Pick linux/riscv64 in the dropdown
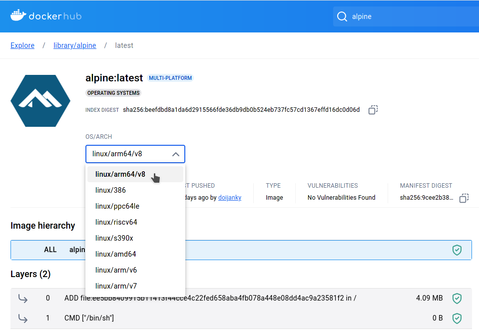The height and width of the screenshot is (331, 479). tap(116, 222)
